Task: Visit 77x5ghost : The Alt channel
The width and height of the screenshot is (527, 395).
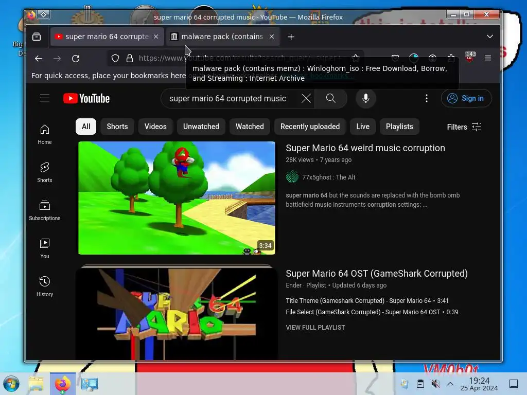Action: (328, 177)
